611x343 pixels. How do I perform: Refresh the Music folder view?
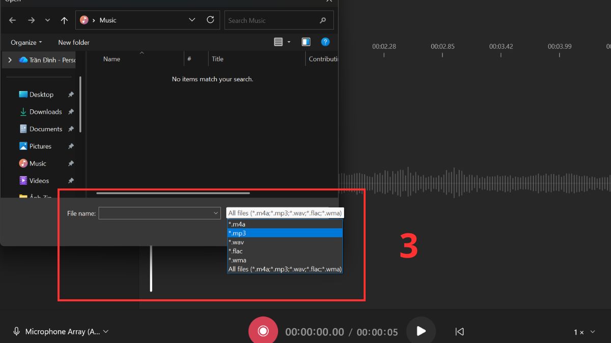pos(210,20)
